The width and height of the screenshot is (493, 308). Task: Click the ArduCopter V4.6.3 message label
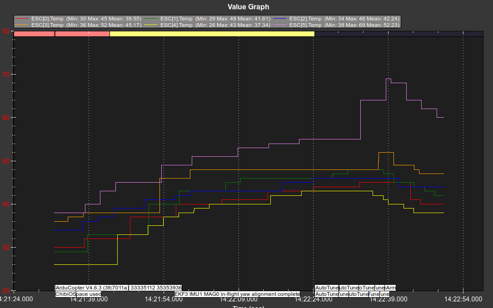pyautogui.click(x=92, y=288)
